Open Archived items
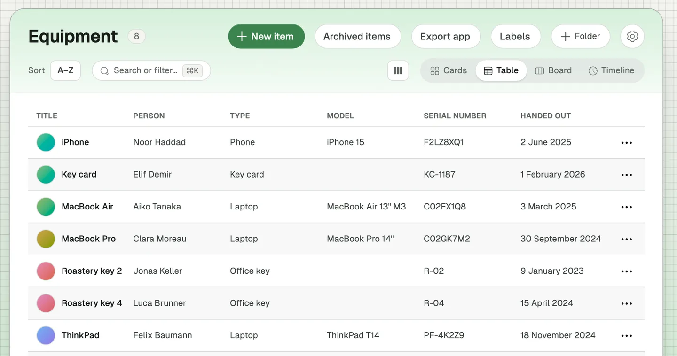Image resolution: width=677 pixels, height=356 pixels. pyautogui.click(x=357, y=37)
